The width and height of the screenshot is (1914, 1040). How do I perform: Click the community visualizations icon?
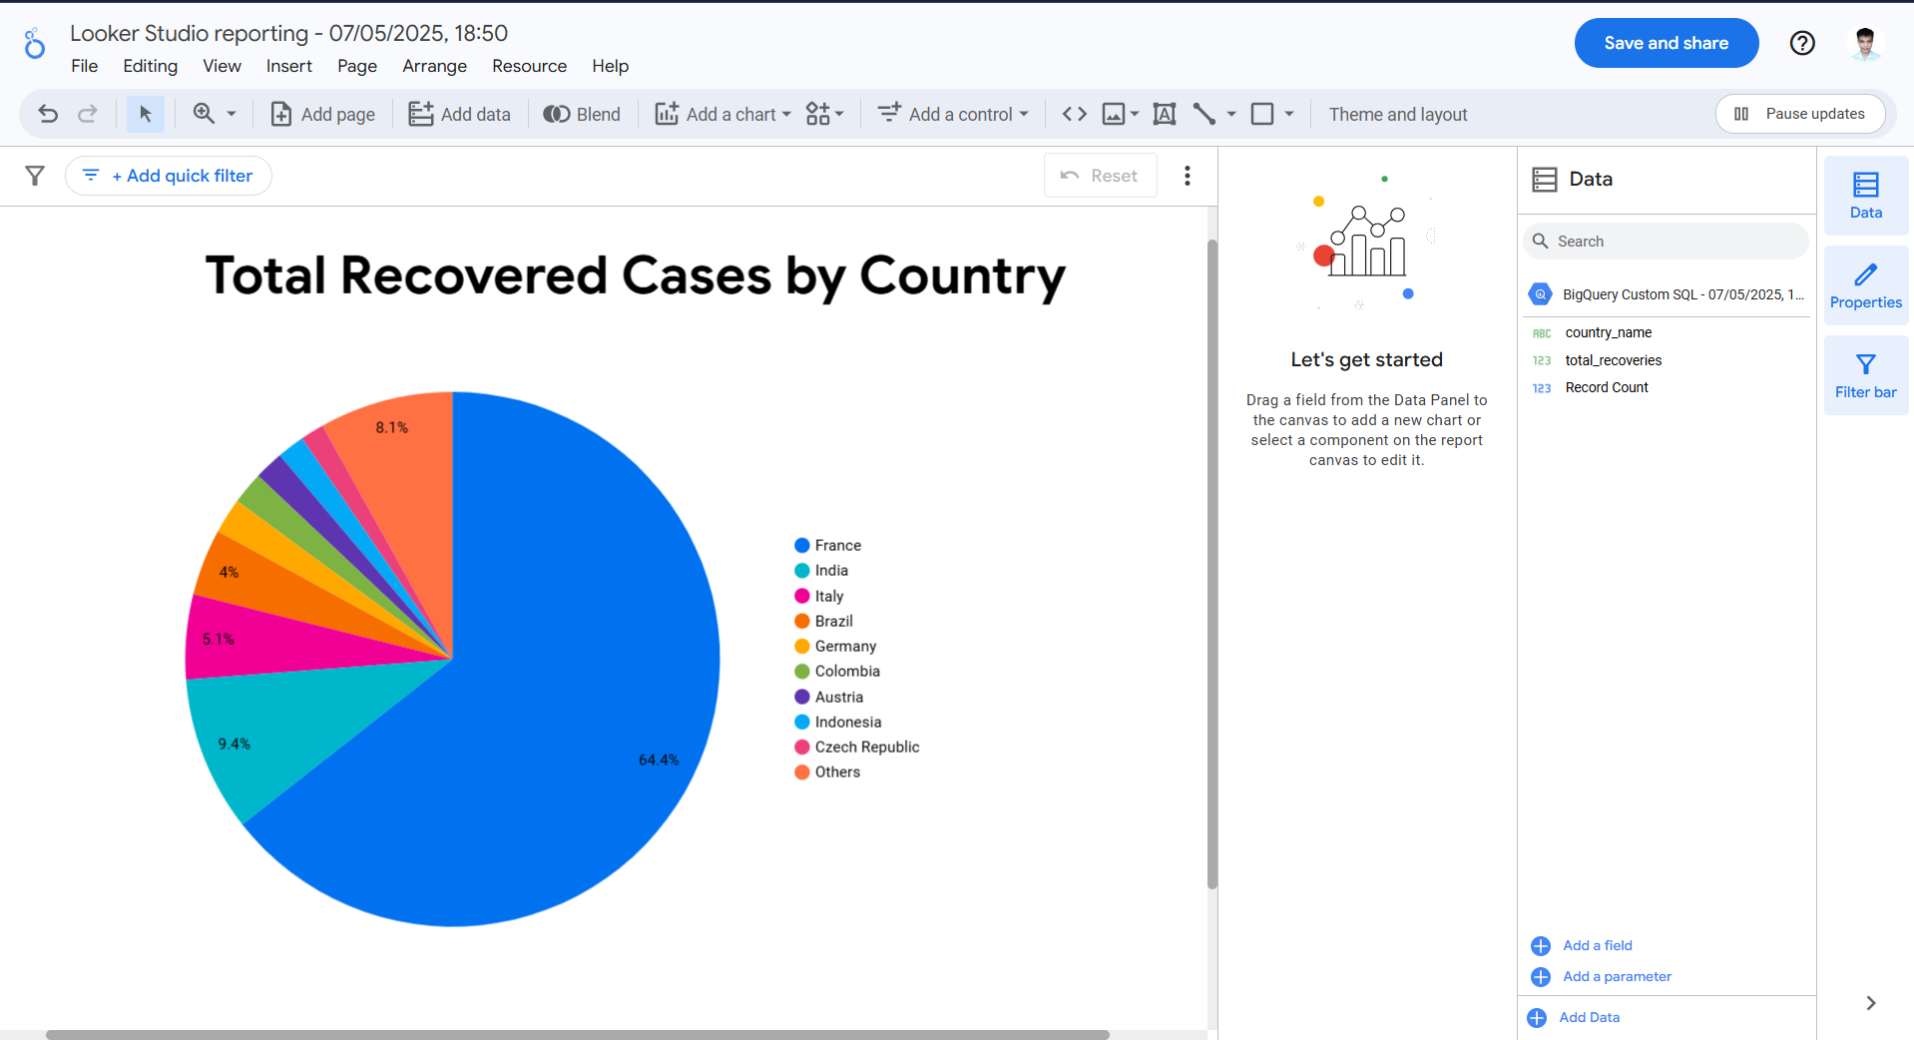[x=818, y=114]
